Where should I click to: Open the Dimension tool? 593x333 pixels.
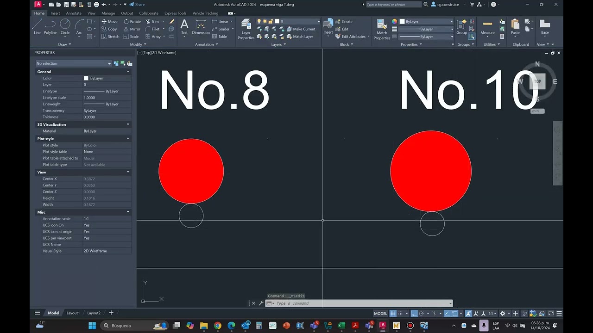(201, 26)
